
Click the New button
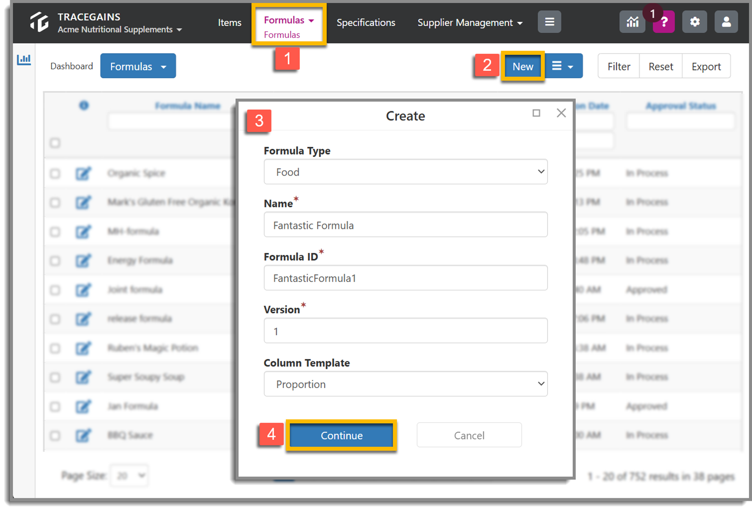[x=523, y=66]
